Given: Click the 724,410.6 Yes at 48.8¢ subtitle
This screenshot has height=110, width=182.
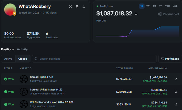Looking at the screenshot, I should click(43, 106).
